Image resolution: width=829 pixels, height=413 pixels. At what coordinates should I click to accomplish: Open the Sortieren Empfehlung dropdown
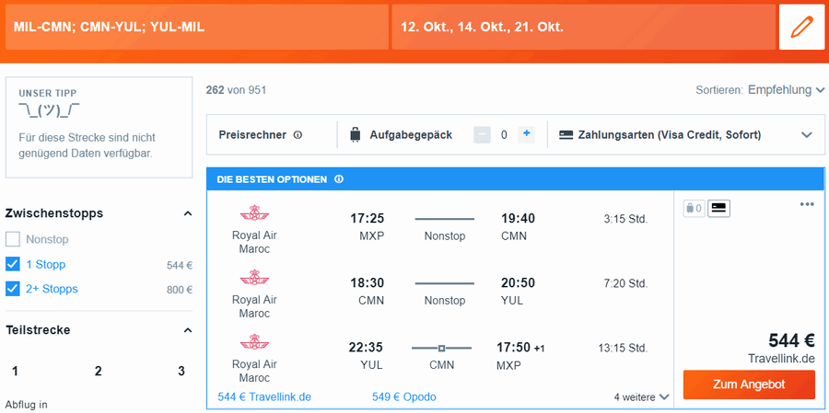click(787, 90)
